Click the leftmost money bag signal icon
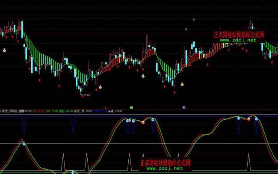This screenshot has height=174, width=278. [4, 50]
